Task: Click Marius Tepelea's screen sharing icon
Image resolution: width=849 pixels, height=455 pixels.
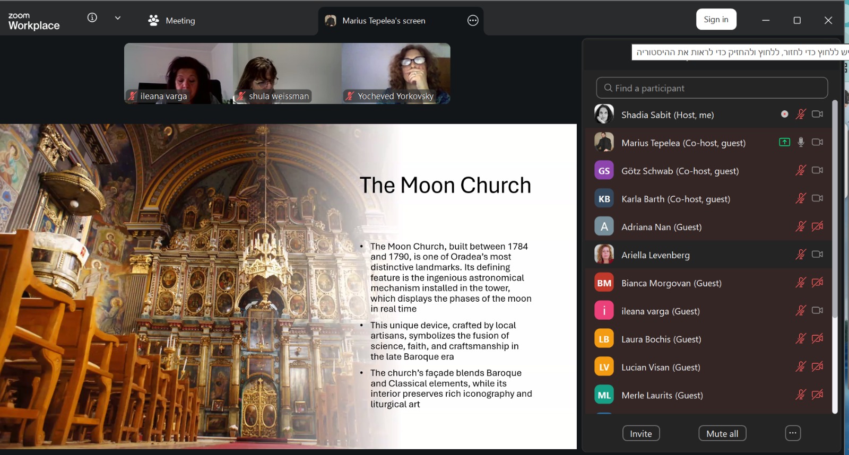Action: [x=784, y=142]
